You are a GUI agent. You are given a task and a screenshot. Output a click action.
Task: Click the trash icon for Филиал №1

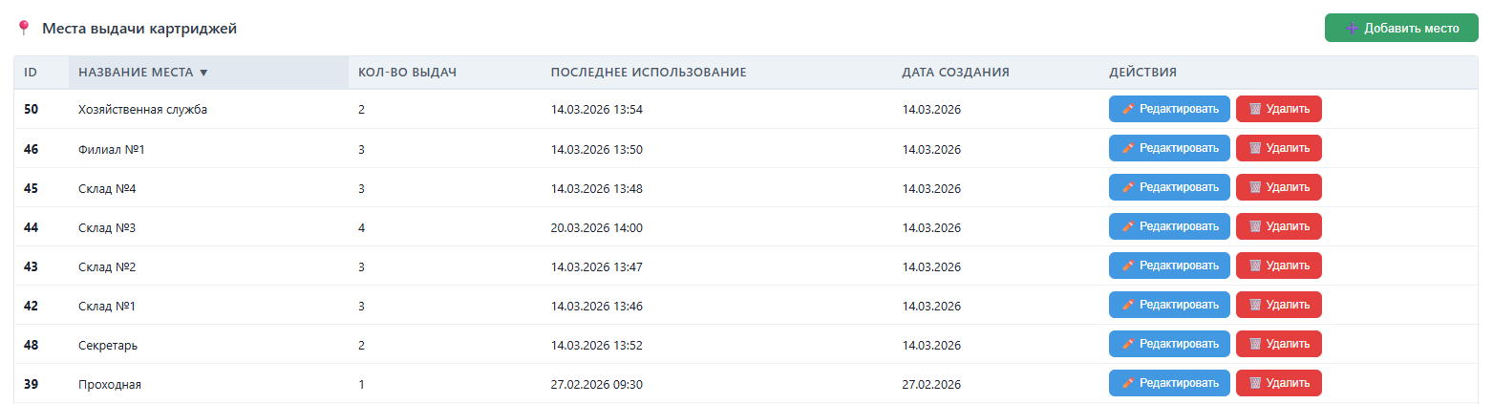[1255, 148]
